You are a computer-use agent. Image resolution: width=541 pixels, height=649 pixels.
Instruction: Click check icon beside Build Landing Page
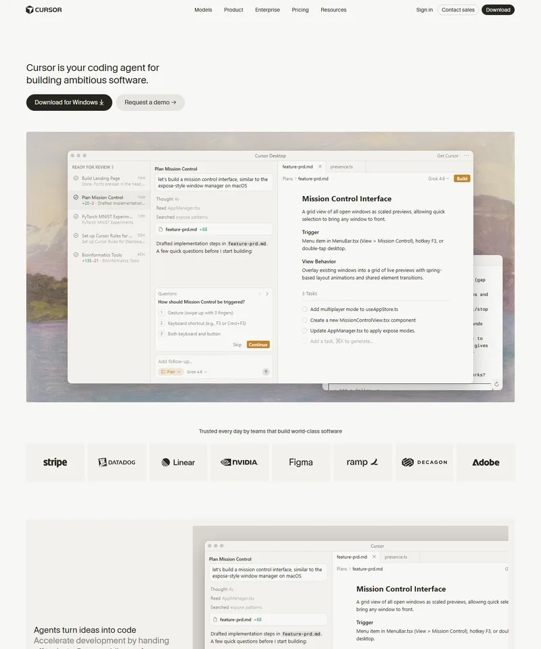(x=76, y=178)
